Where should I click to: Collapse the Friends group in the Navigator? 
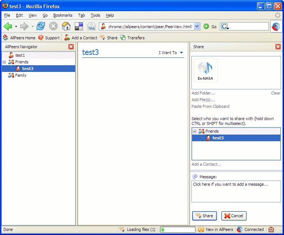(x=4, y=62)
